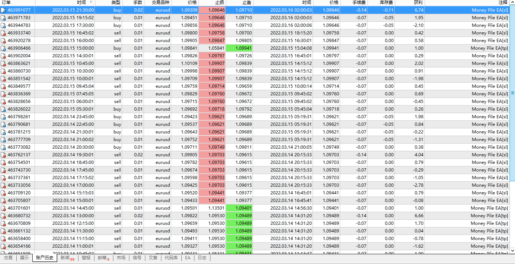Click the sell order icon for 463762137
Screen dimensions: 515x264
(3, 155)
